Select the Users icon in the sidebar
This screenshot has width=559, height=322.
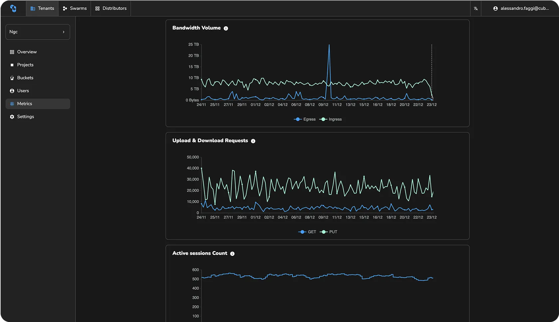(x=11, y=90)
